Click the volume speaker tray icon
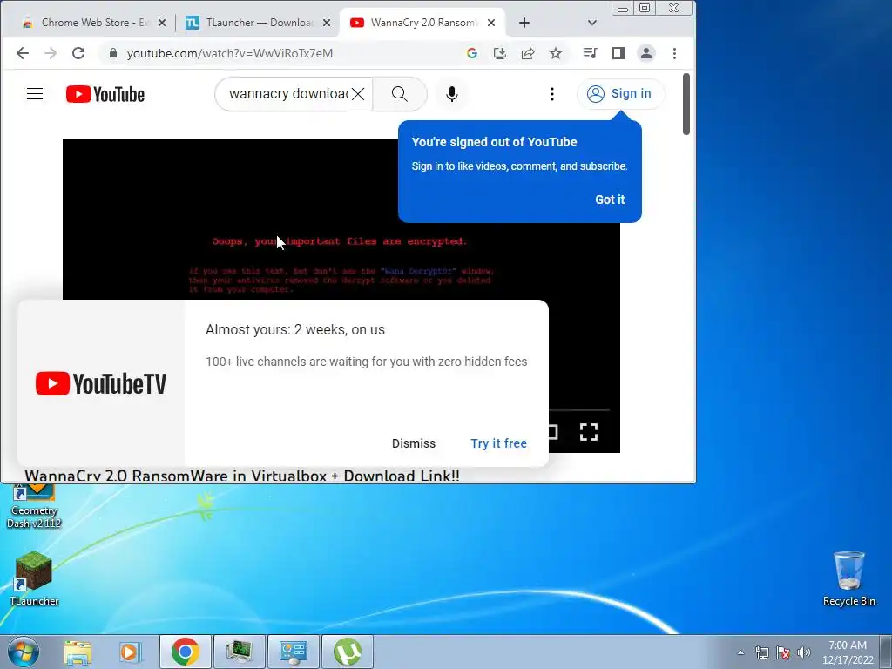Screen dimensions: 892x669 point(804,652)
